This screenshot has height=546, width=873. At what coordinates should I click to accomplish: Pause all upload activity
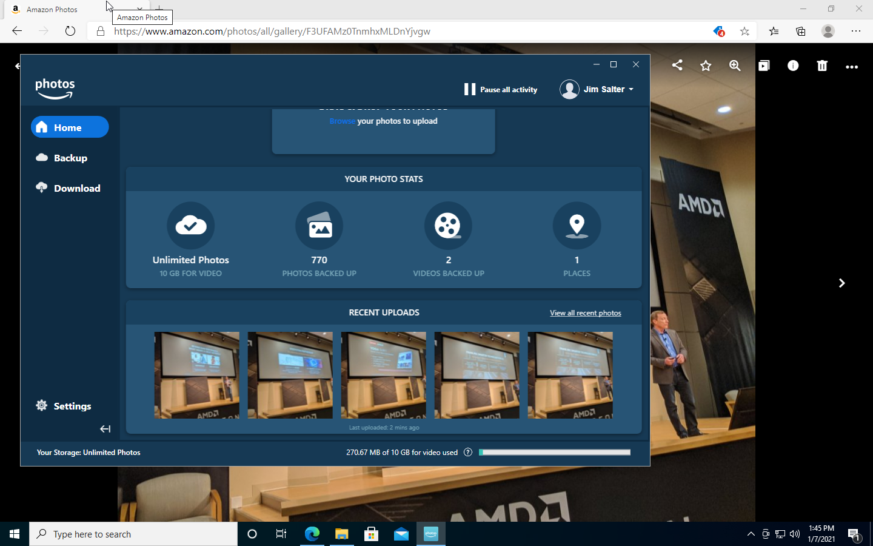pos(501,89)
